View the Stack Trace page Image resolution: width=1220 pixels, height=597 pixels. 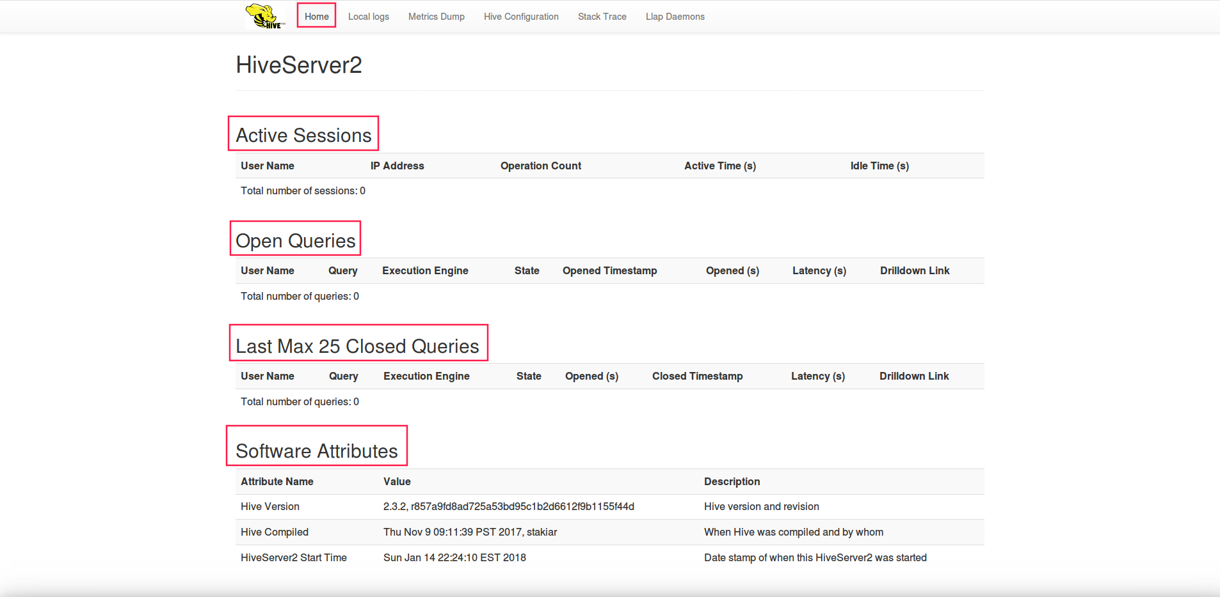[x=602, y=17]
